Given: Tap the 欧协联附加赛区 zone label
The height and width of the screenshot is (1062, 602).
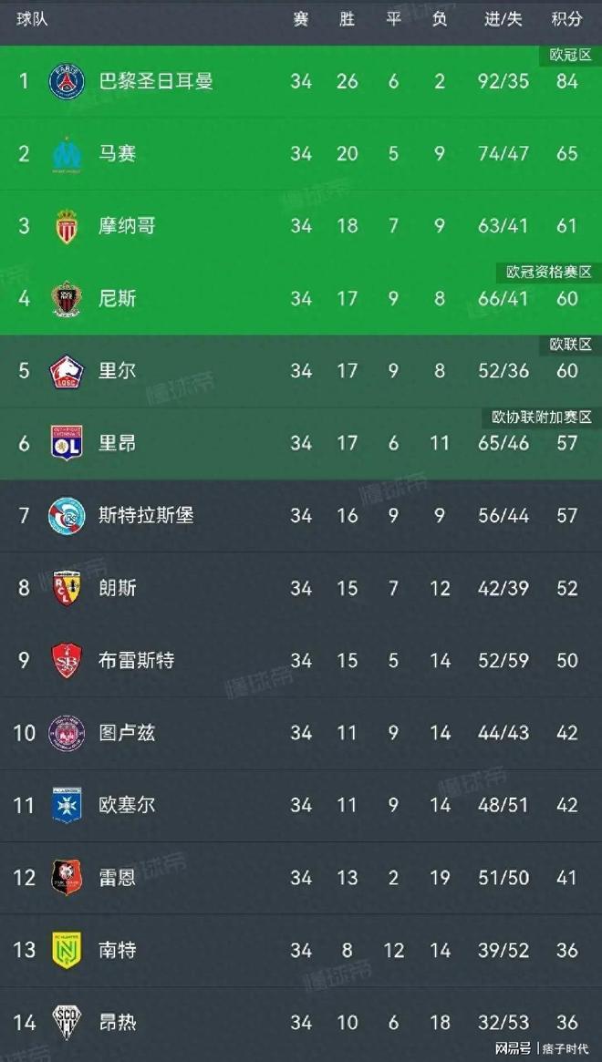Looking at the screenshot, I should pyautogui.click(x=542, y=418).
